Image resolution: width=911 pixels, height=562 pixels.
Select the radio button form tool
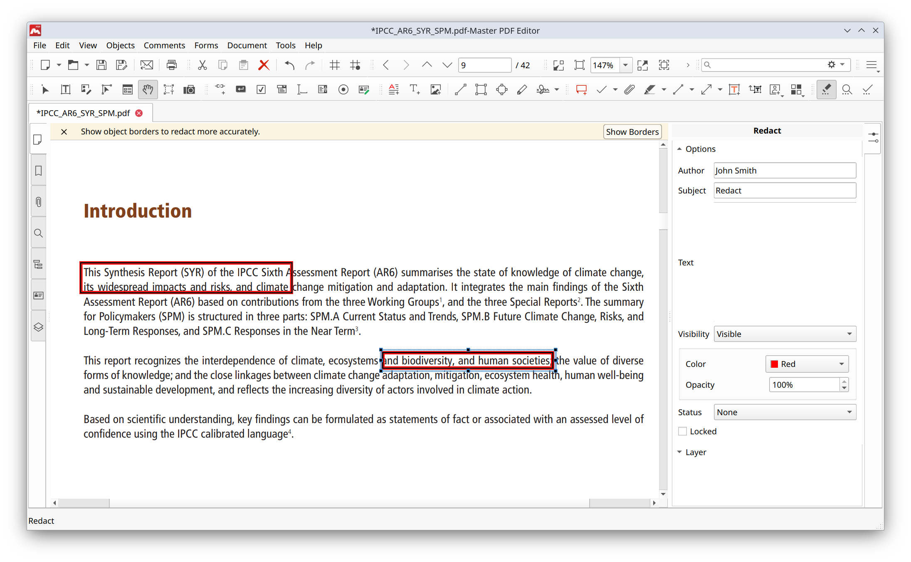[343, 89]
